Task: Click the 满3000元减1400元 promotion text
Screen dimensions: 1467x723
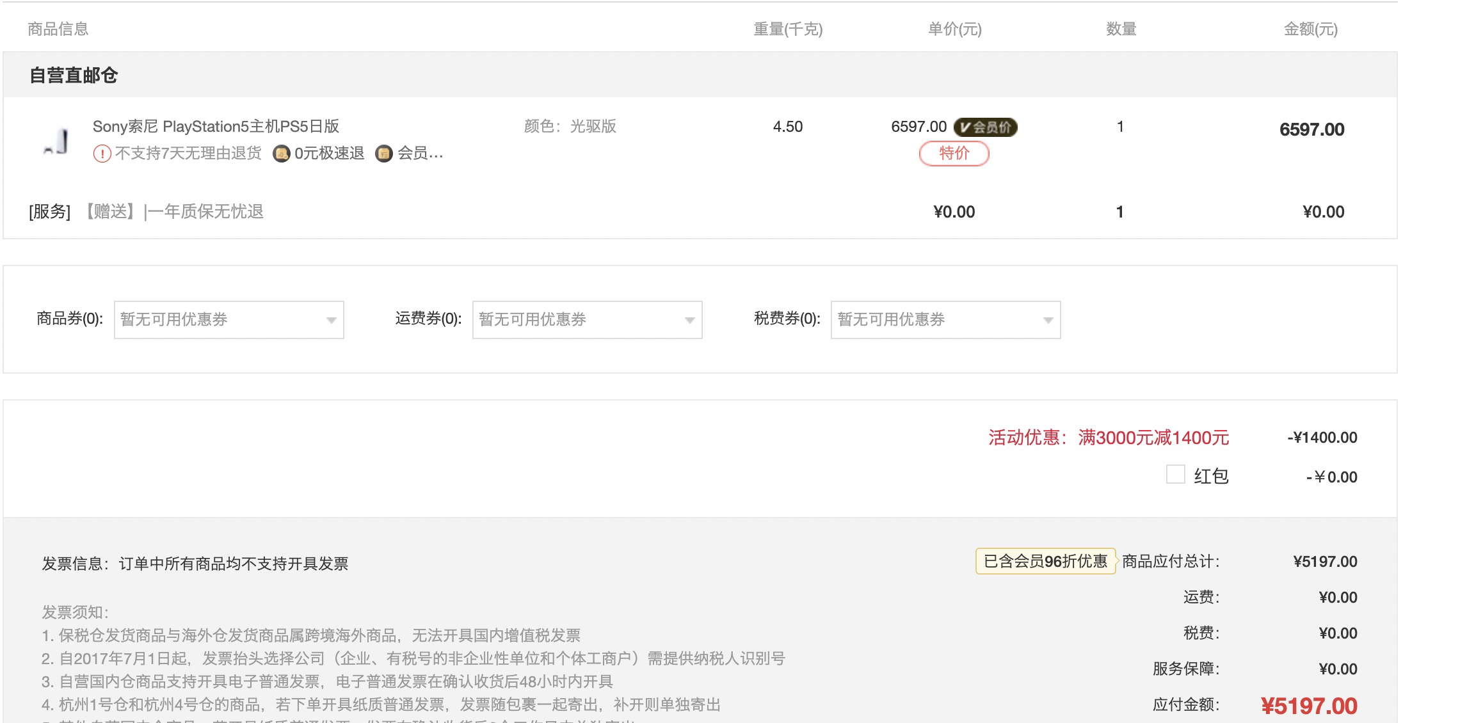Action: point(1153,438)
